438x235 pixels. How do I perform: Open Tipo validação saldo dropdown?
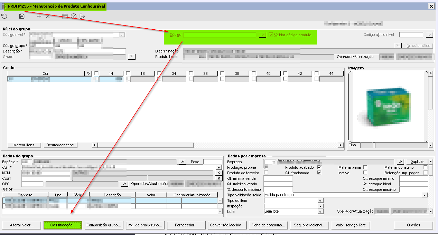[425, 195]
